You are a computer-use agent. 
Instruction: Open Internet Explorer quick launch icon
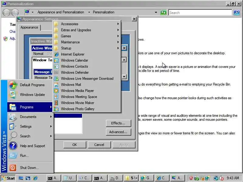(35, 178)
